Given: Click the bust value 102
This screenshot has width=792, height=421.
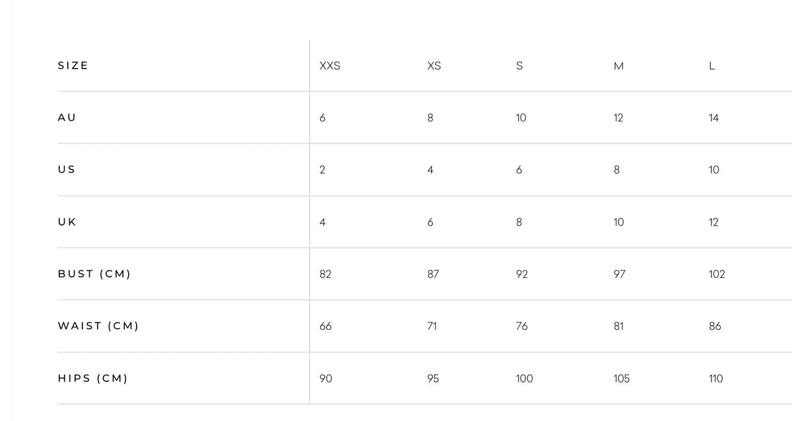Looking at the screenshot, I should [x=717, y=275].
